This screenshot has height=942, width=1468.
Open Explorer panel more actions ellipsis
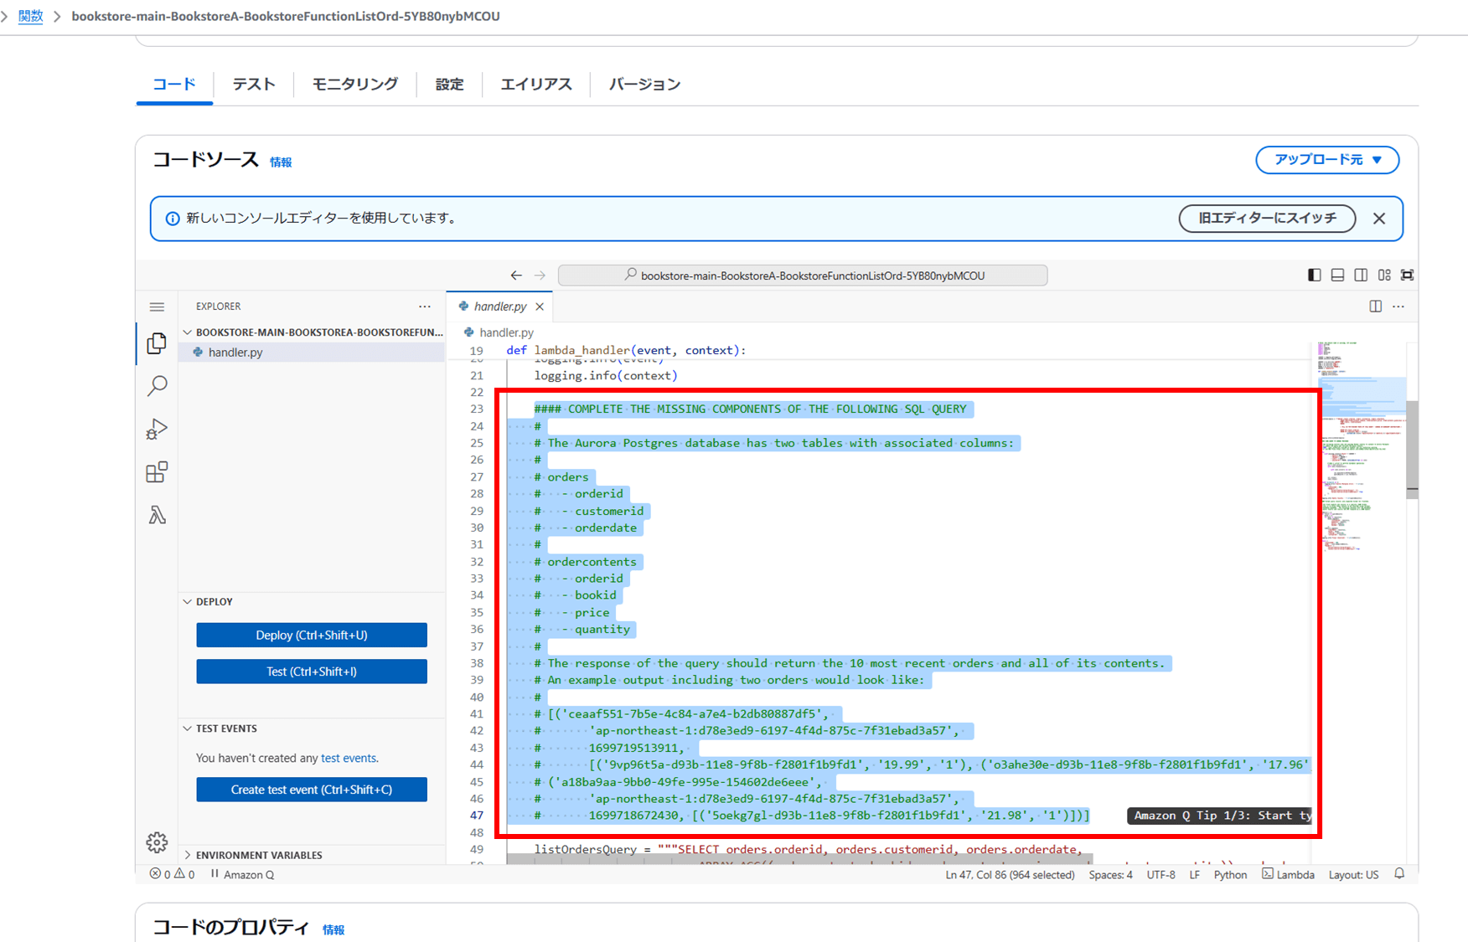(425, 306)
